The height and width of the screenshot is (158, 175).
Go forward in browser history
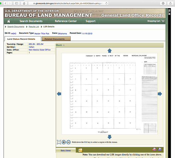pyautogui.click(x=10, y=3)
